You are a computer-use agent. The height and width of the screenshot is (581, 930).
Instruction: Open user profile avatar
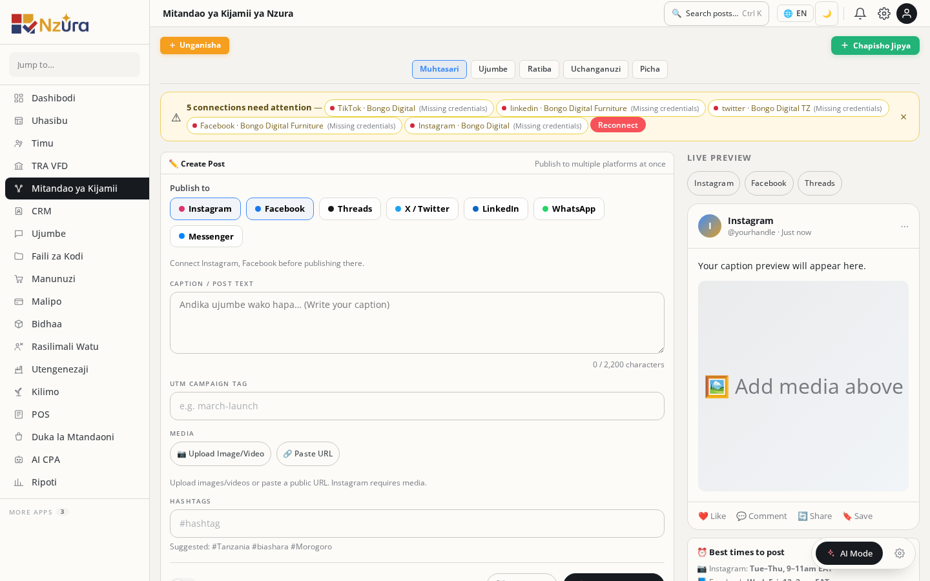(x=907, y=14)
